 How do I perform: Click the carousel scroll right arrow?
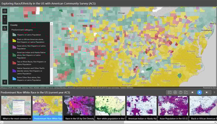point(216,122)
